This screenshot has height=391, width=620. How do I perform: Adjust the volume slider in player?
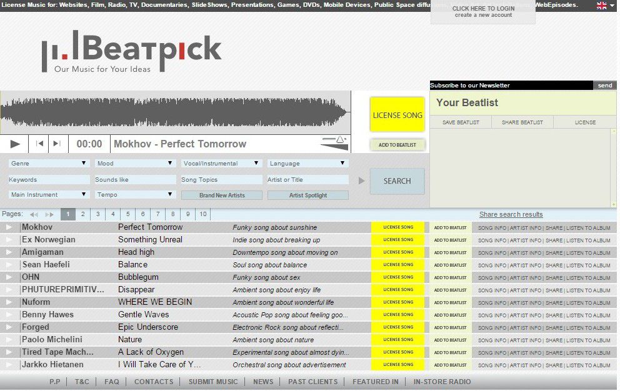[x=335, y=143]
